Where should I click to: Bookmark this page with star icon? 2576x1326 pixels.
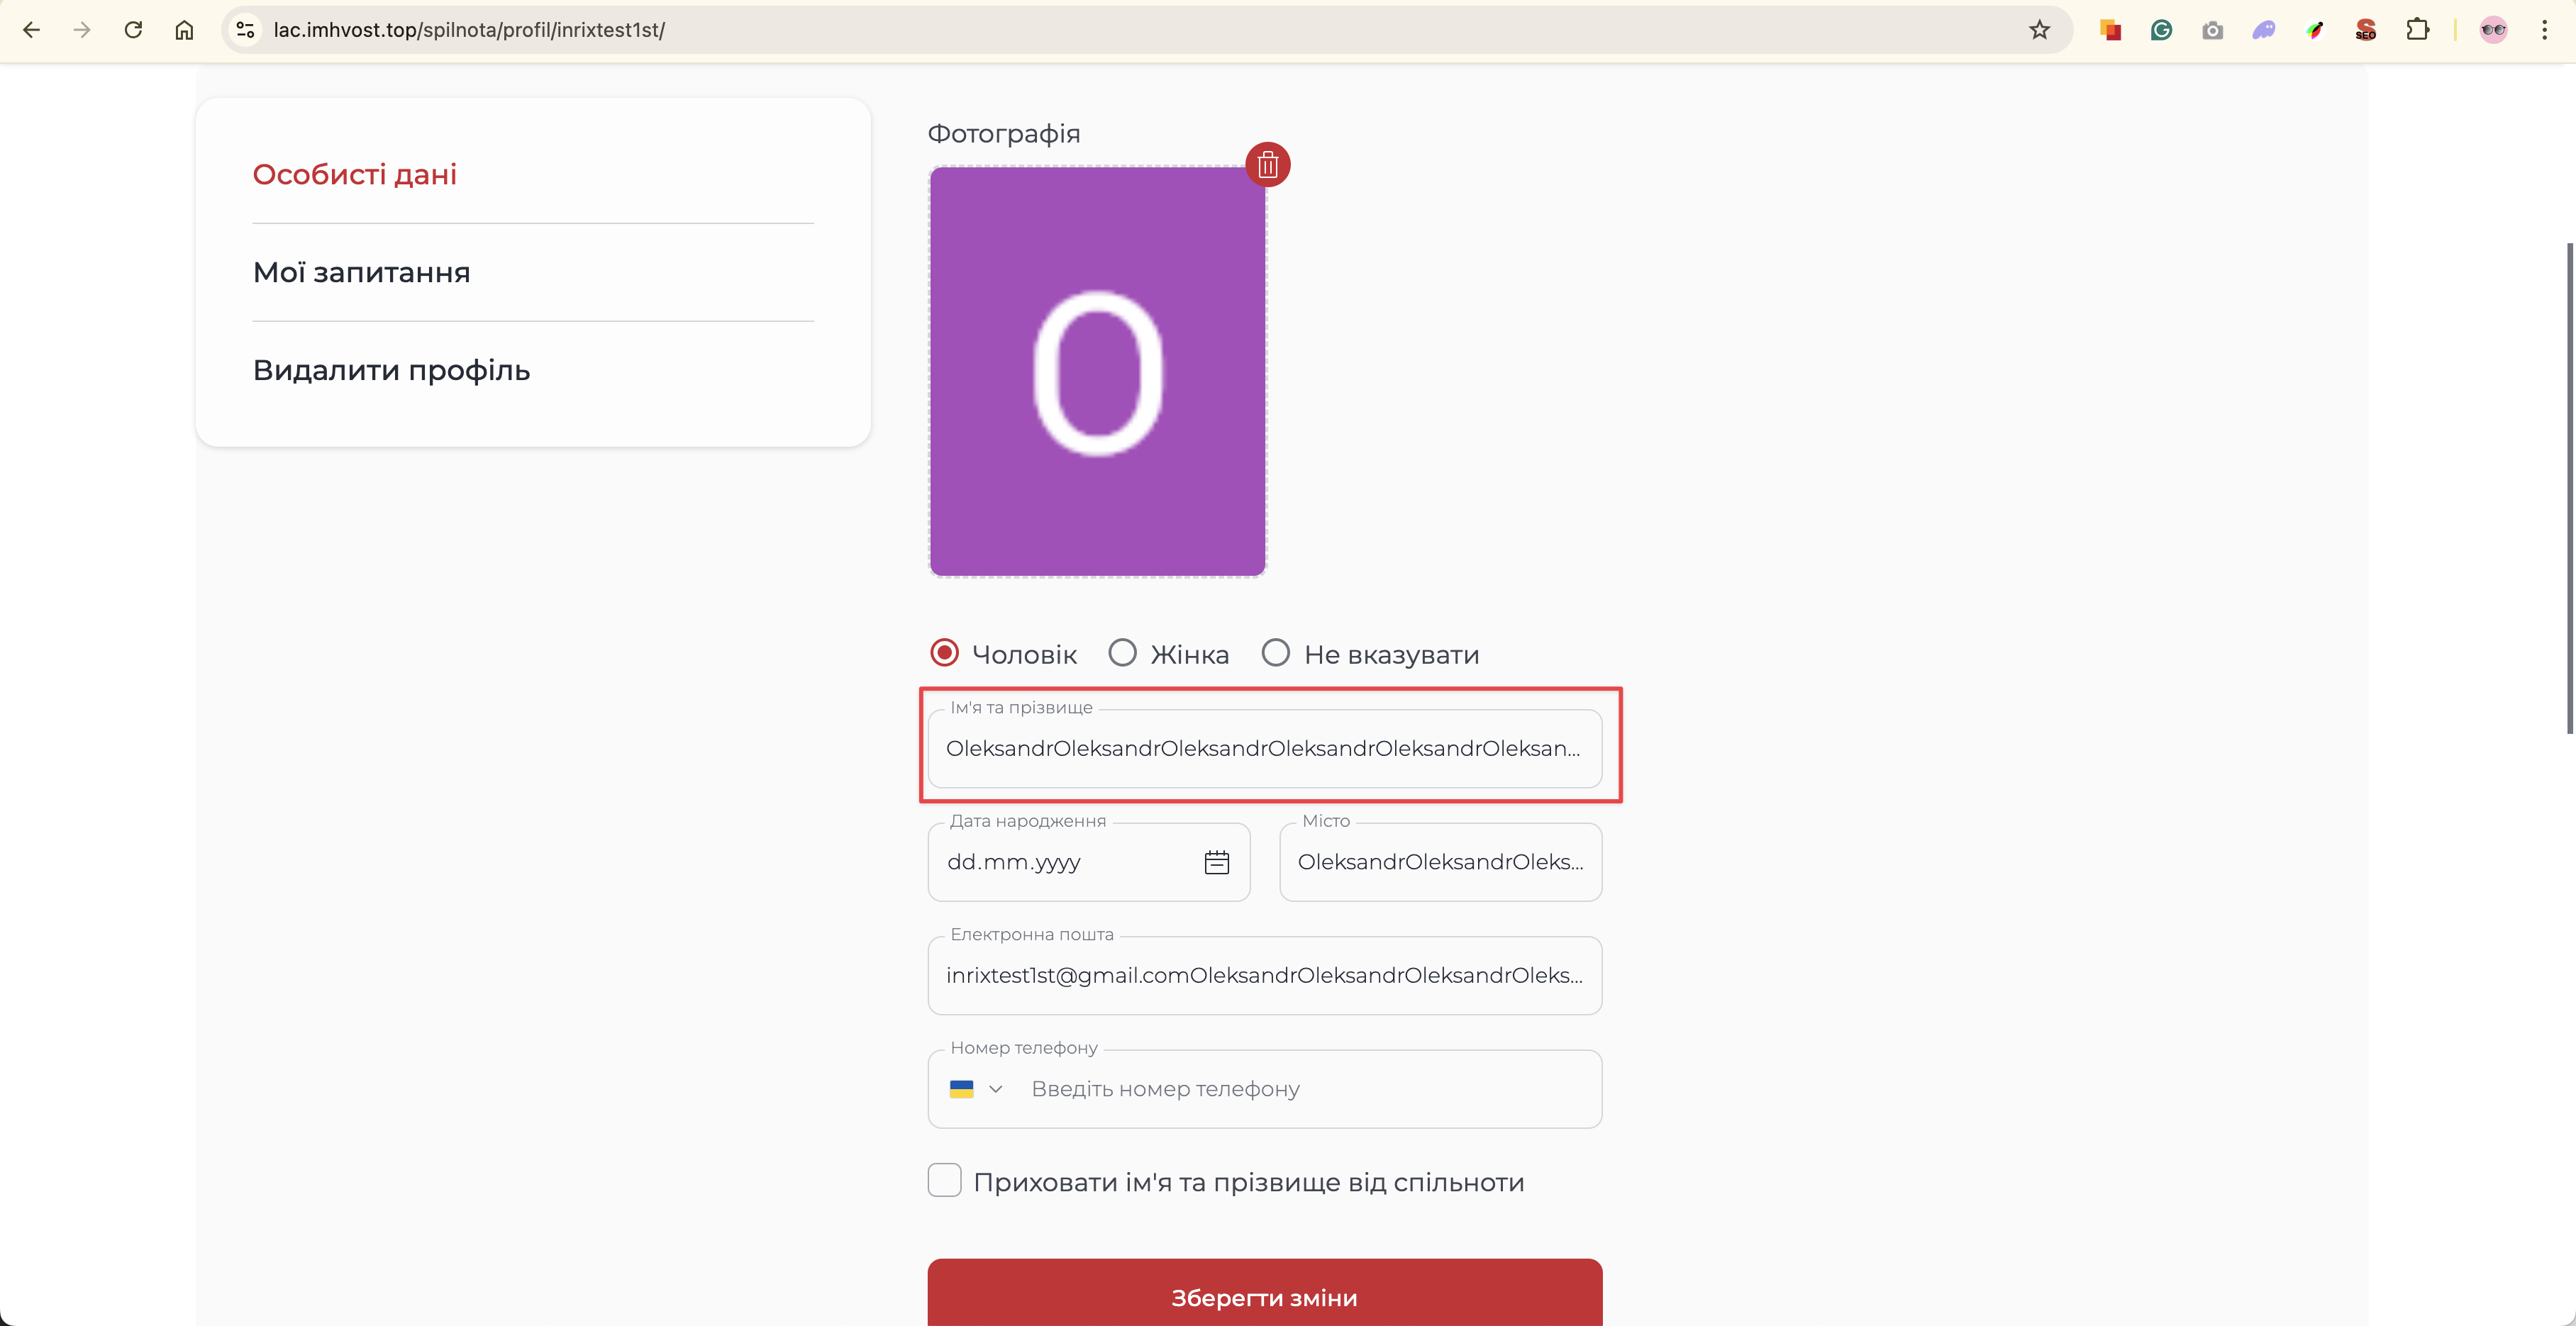pos(2039,30)
